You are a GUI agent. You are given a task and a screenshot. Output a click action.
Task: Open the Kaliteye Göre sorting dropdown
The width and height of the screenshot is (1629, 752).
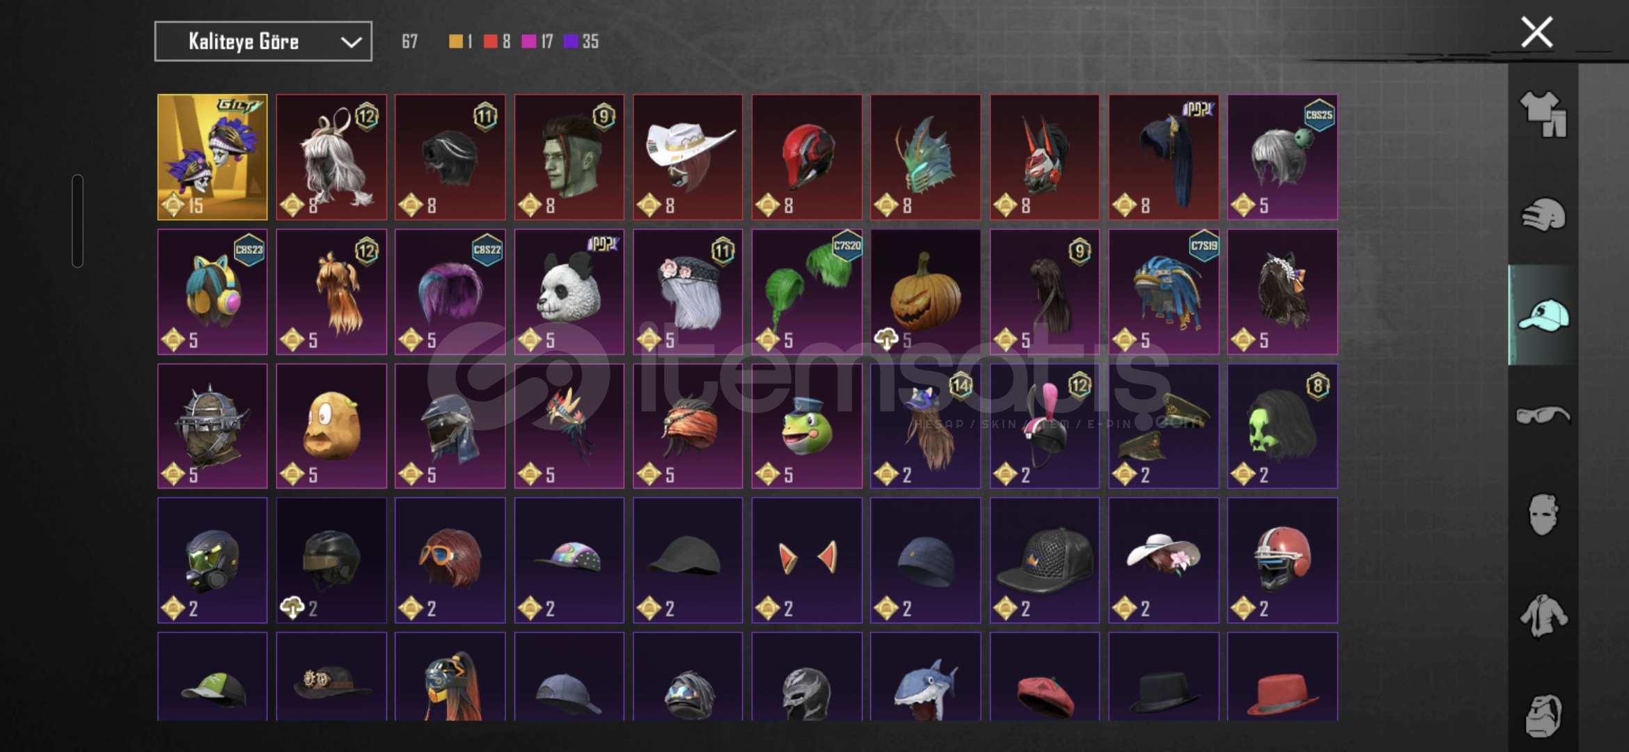pyautogui.click(x=263, y=42)
